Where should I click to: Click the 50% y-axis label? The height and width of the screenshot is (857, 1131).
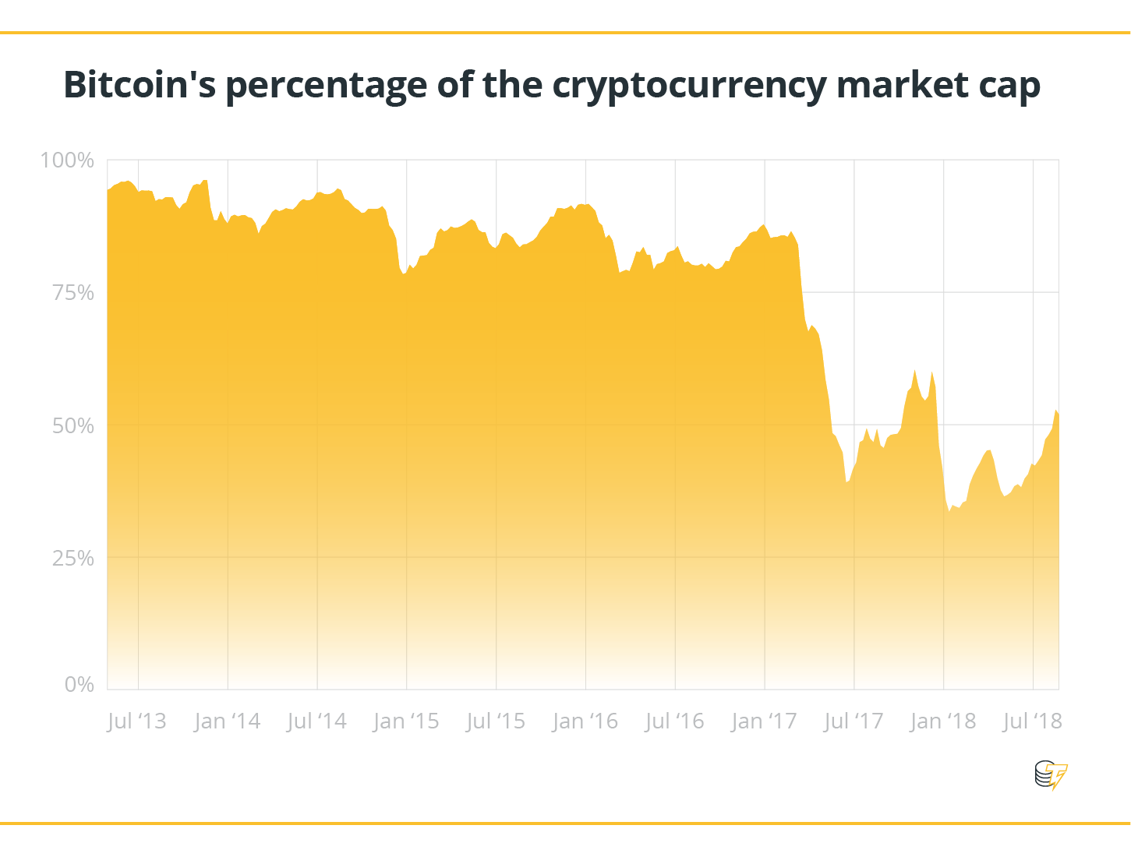[x=72, y=425]
